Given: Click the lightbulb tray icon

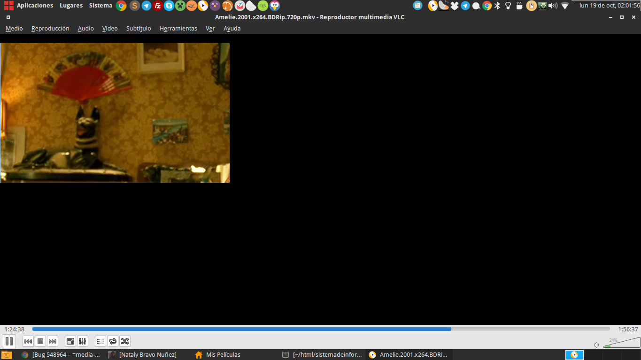Looking at the screenshot, I should (508, 6).
